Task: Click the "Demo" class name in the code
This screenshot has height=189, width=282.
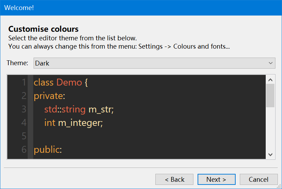Action: click(69, 82)
